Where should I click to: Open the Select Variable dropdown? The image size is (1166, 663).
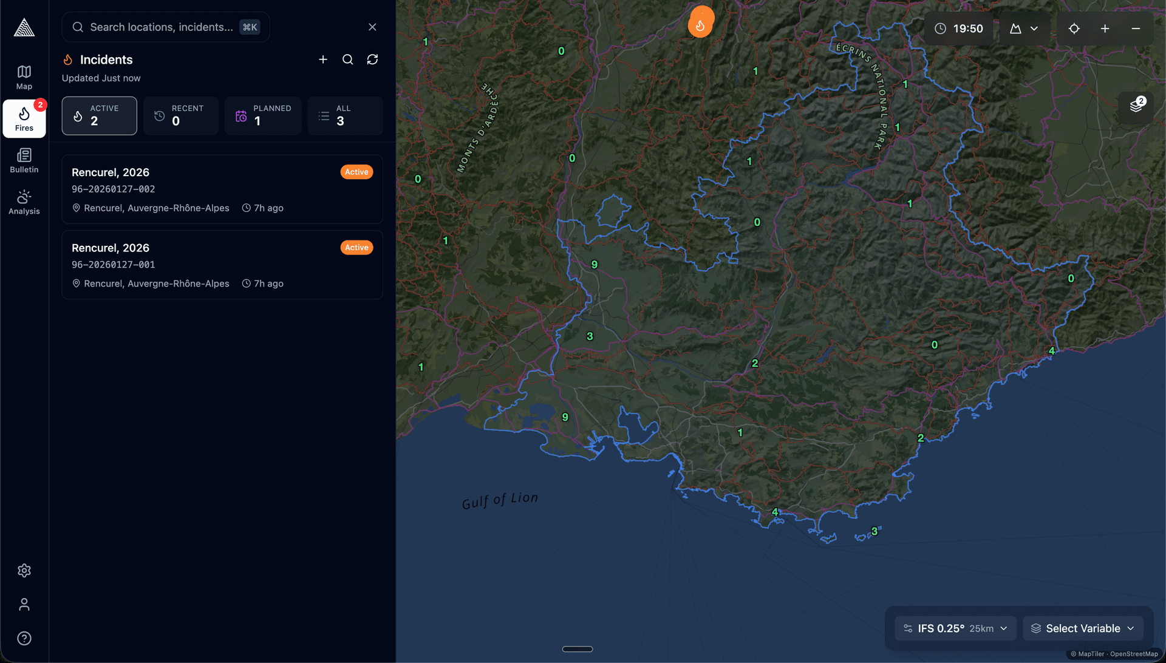tap(1083, 628)
